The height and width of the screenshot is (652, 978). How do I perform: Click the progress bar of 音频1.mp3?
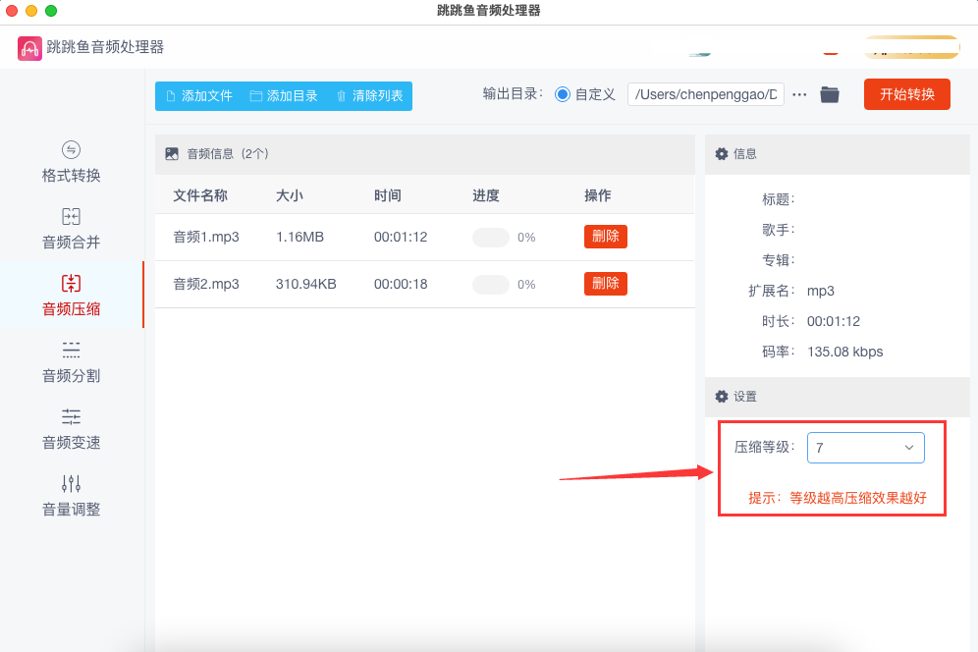click(491, 237)
